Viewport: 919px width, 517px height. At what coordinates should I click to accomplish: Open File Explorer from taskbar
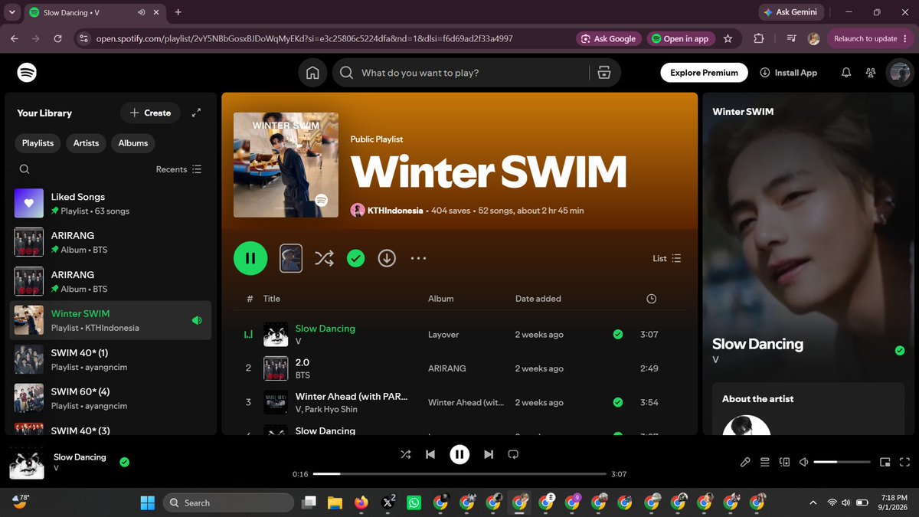pyautogui.click(x=335, y=502)
